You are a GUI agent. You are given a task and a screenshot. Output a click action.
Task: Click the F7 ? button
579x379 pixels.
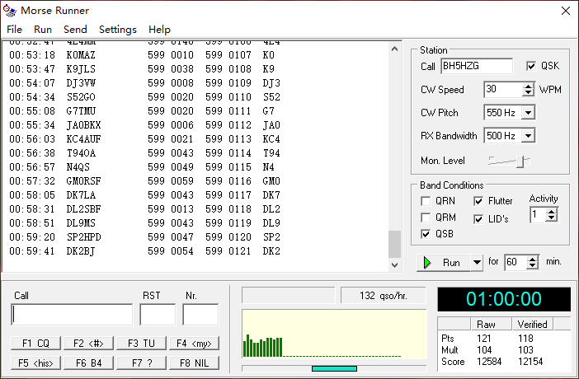141,363
